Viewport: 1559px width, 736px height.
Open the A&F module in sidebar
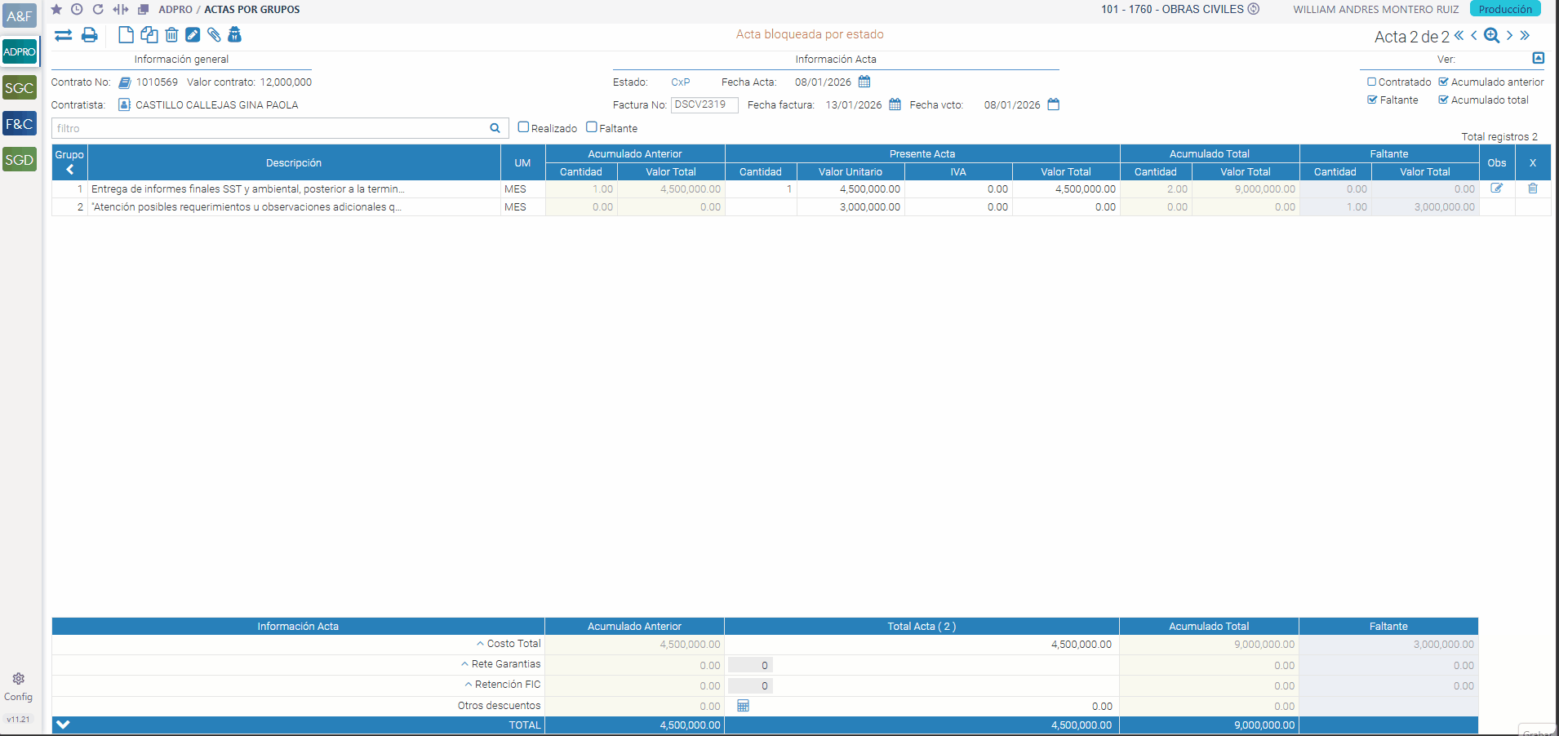point(20,16)
